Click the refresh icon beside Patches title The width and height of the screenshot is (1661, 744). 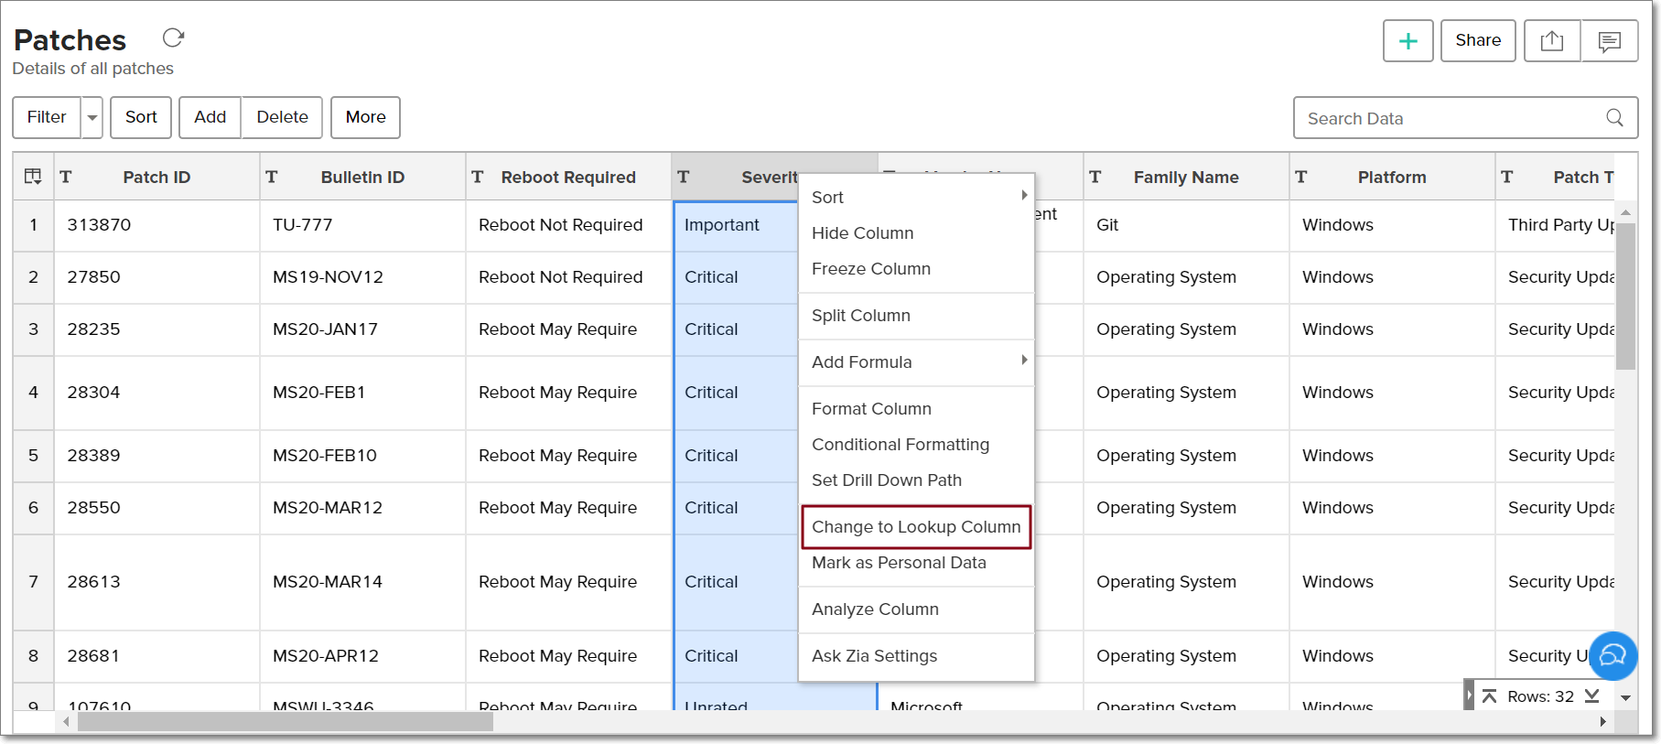[173, 38]
